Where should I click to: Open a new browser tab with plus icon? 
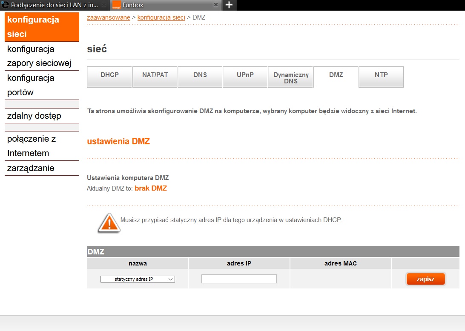(229, 5)
